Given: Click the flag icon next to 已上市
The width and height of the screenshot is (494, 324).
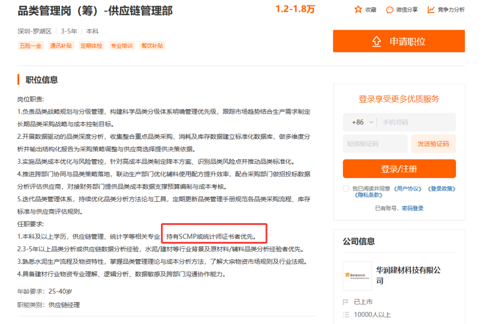Looking at the screenshot, I should [344, 301].
